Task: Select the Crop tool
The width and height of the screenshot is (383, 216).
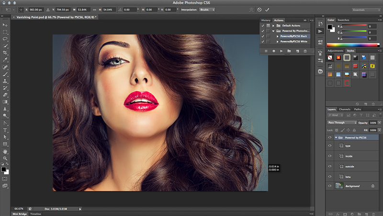Action: [x=5, y=53]
